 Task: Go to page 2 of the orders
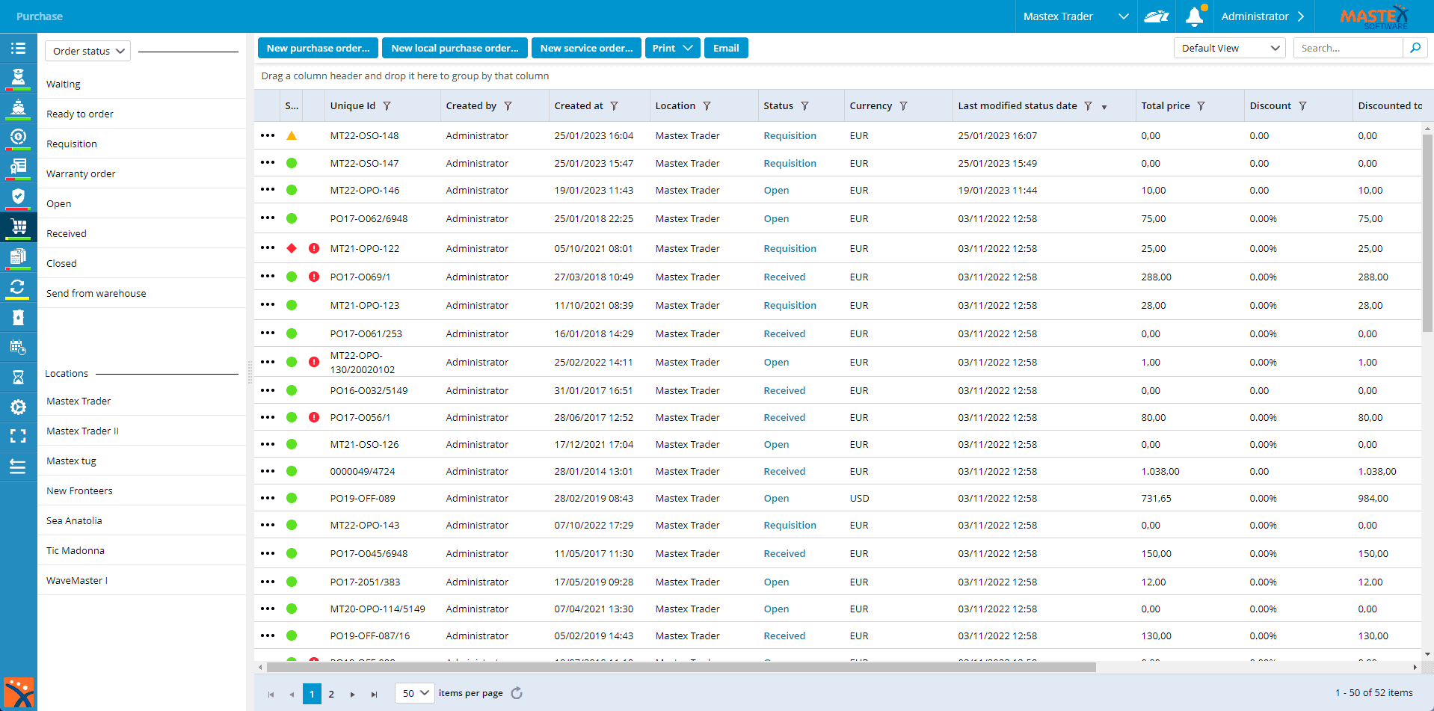331,694
